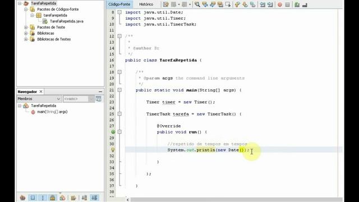The height and width of the screenshot is (202, 359).
Task: Collapse the TarefaRepetida project node
Action: point(20,3)
